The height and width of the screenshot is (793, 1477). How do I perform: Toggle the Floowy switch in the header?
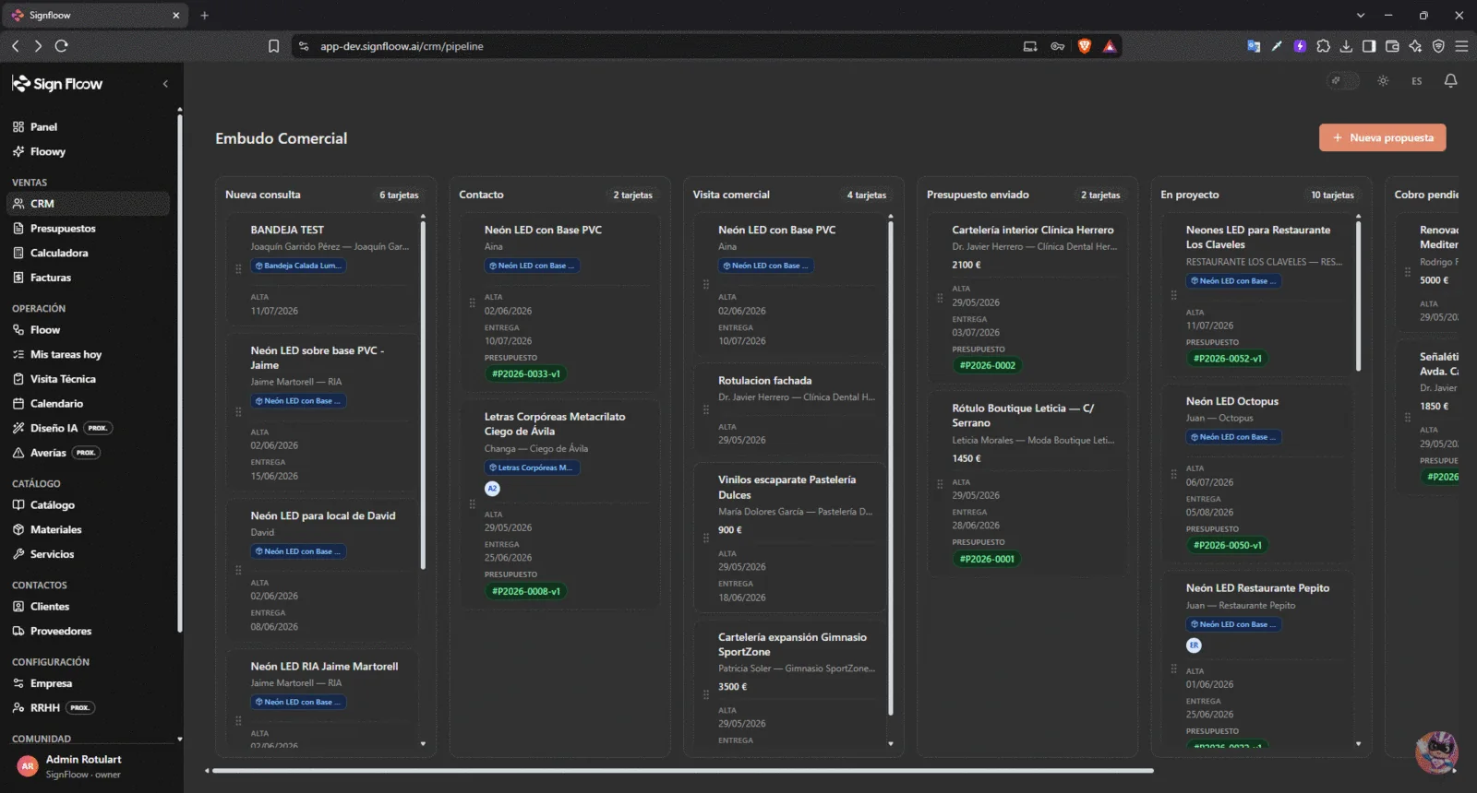[x=1343, y=81]
